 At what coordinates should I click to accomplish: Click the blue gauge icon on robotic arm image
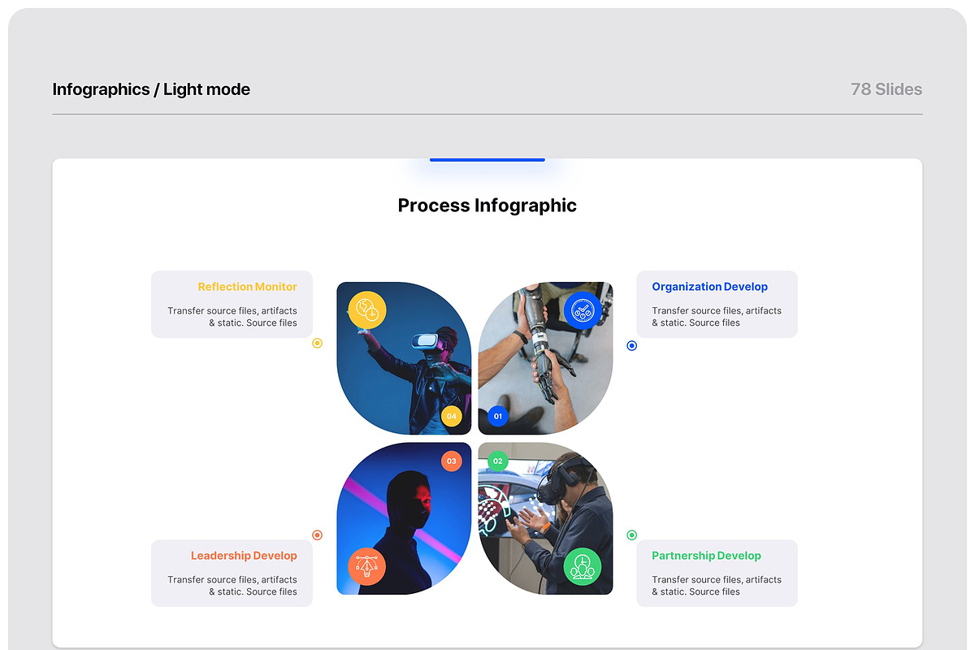click(x=582, y=310)
